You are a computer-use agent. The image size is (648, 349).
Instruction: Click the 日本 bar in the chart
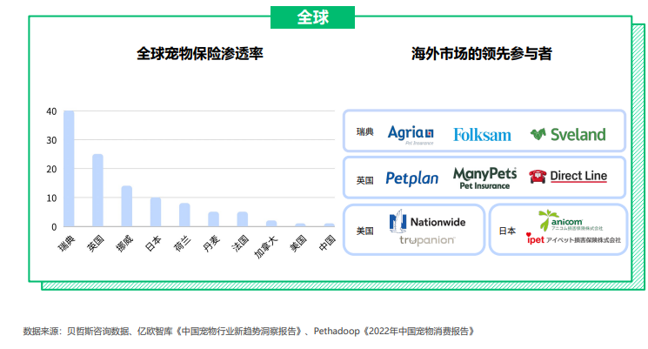pos(156,212)
